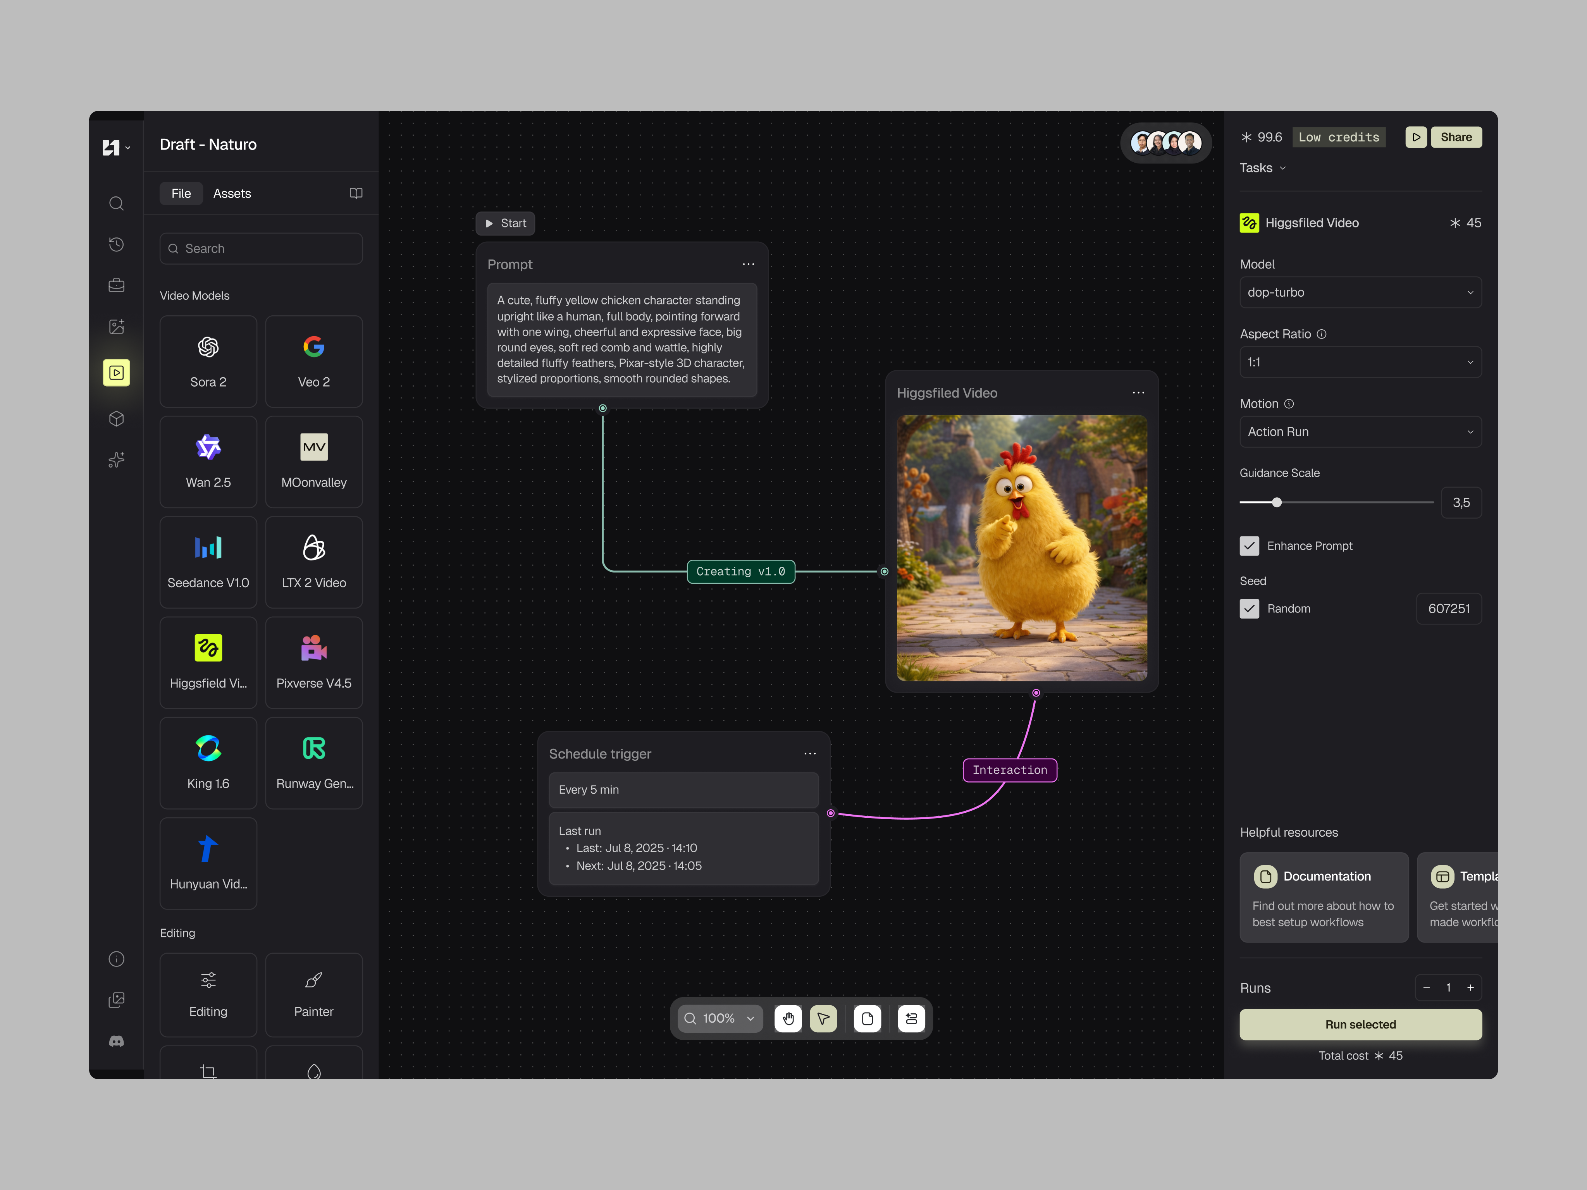Add the LTX 2 Video model
This screenshot has height=1190, width=1587.
(313, 562)
